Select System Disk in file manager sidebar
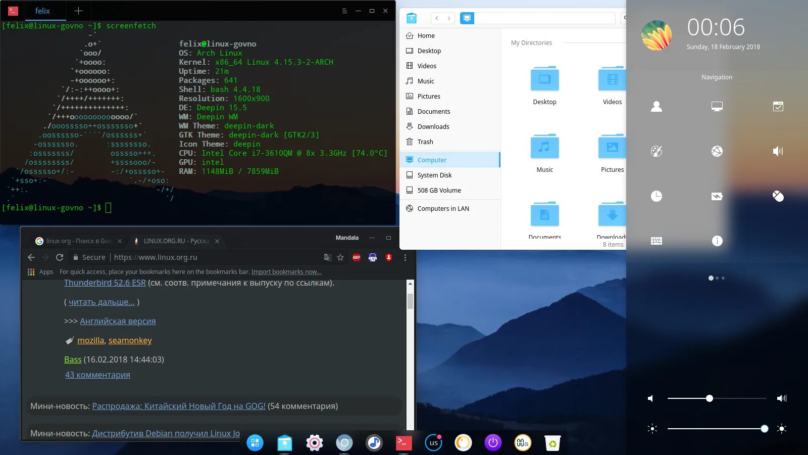The image size is (808, 455). tap(450, 175)
